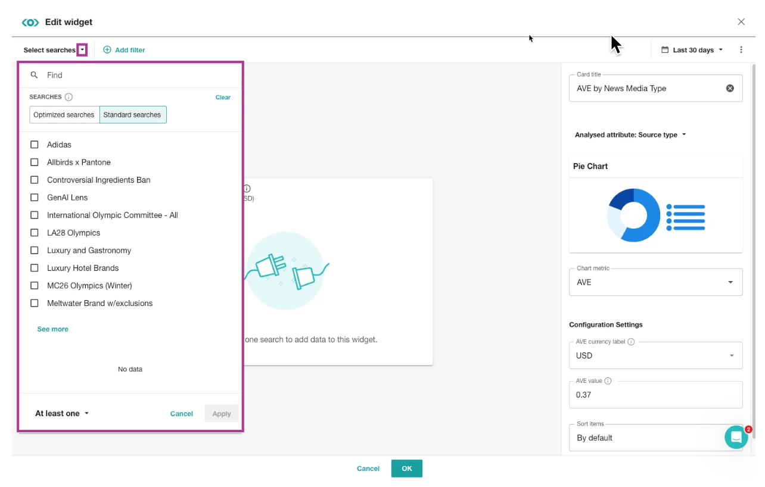Click the Select searches label
The height and width of the screenshot is (487, 765).
pyautogui.click(x=49, y=50)
